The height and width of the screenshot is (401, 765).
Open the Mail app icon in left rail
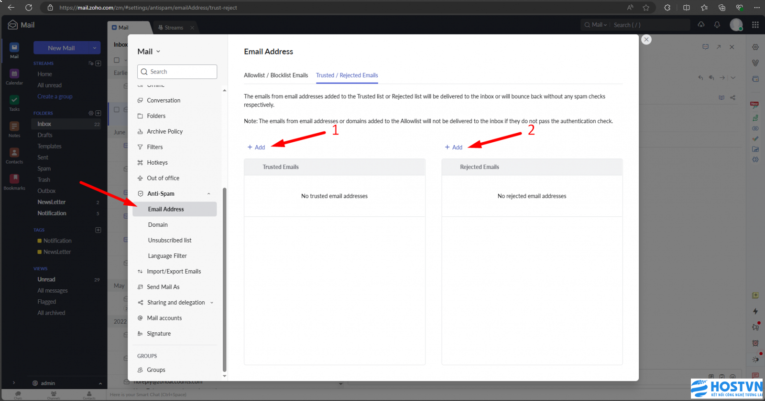coord(14,48)
